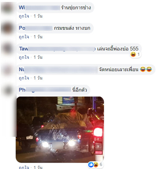Image resolution: width=165 pixels, height=169 pixels.
Task: Open the commenter name starting with Nu
Action: (58, 70)
